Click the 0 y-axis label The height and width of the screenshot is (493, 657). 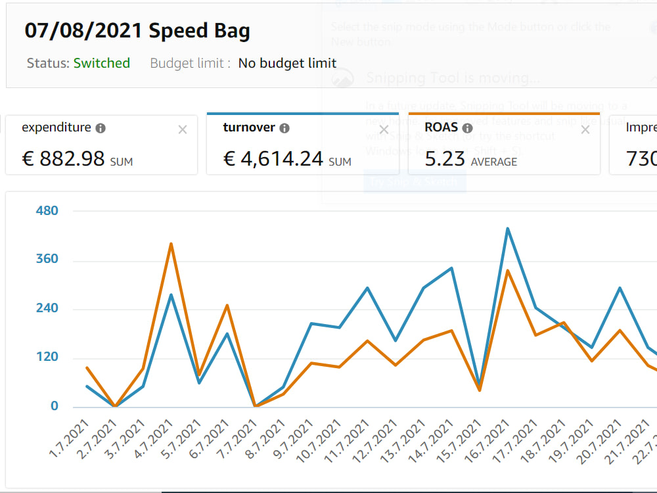pos(55,406)
